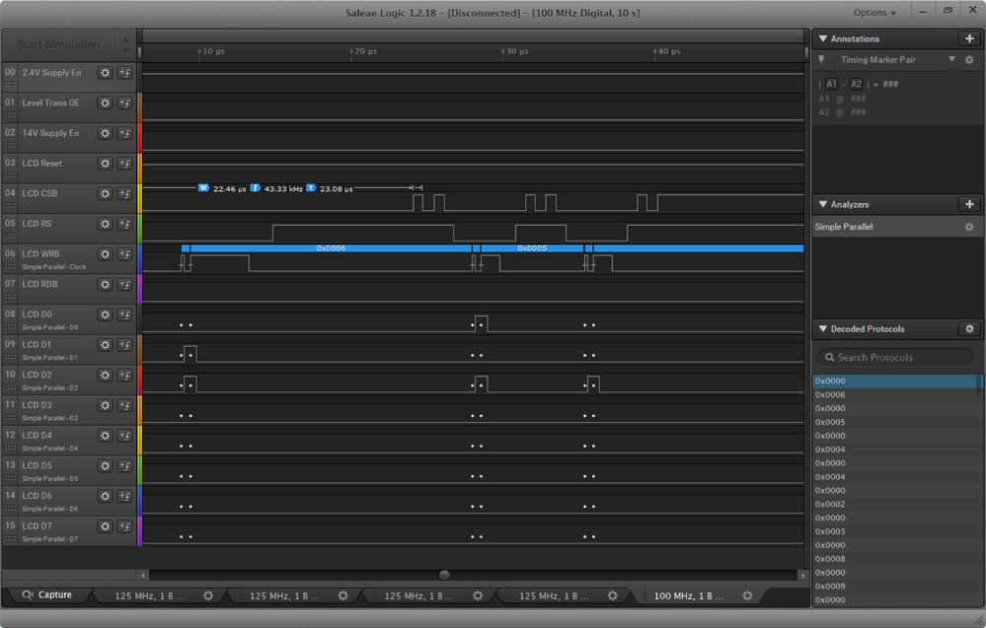
Task: Open settings gear for Level Trans OE channel
Action: [x=105, y=103]
